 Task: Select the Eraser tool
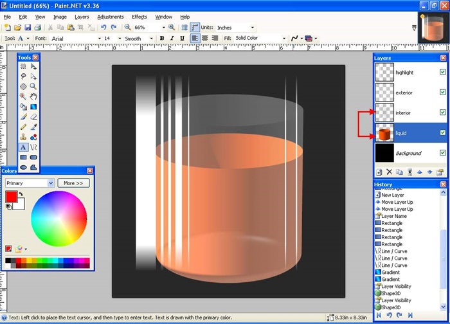(x=33, y=117)
